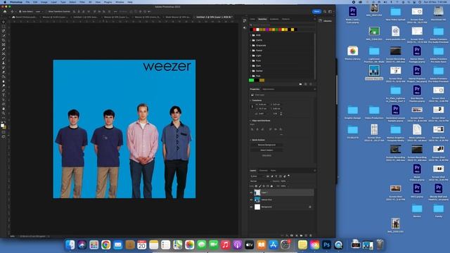Click the foreground color swatch
Image resolution: width=450 pixels, height=253 pixels.
coord(3,125)
